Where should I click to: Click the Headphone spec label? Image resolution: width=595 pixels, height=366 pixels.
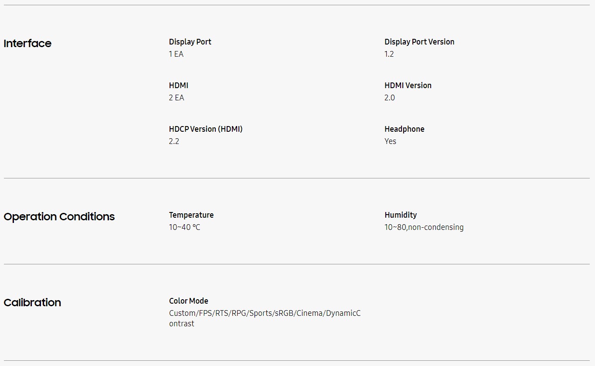pos(405,129)
